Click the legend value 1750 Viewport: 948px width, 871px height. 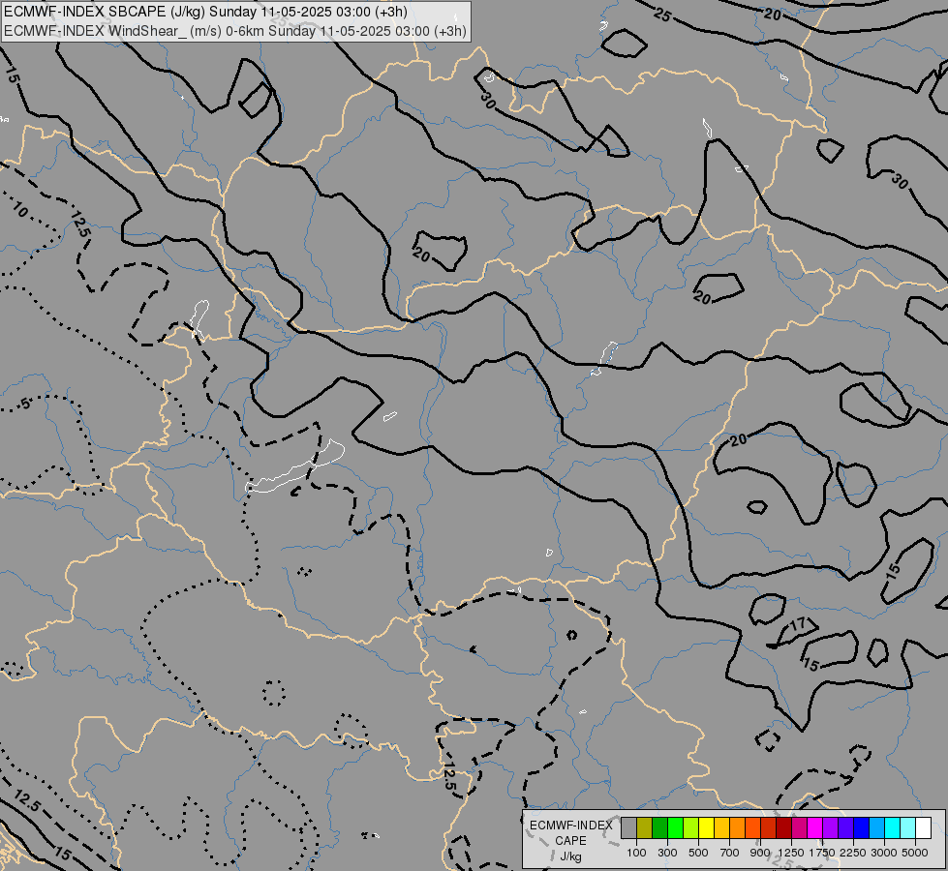pos(822,853)
